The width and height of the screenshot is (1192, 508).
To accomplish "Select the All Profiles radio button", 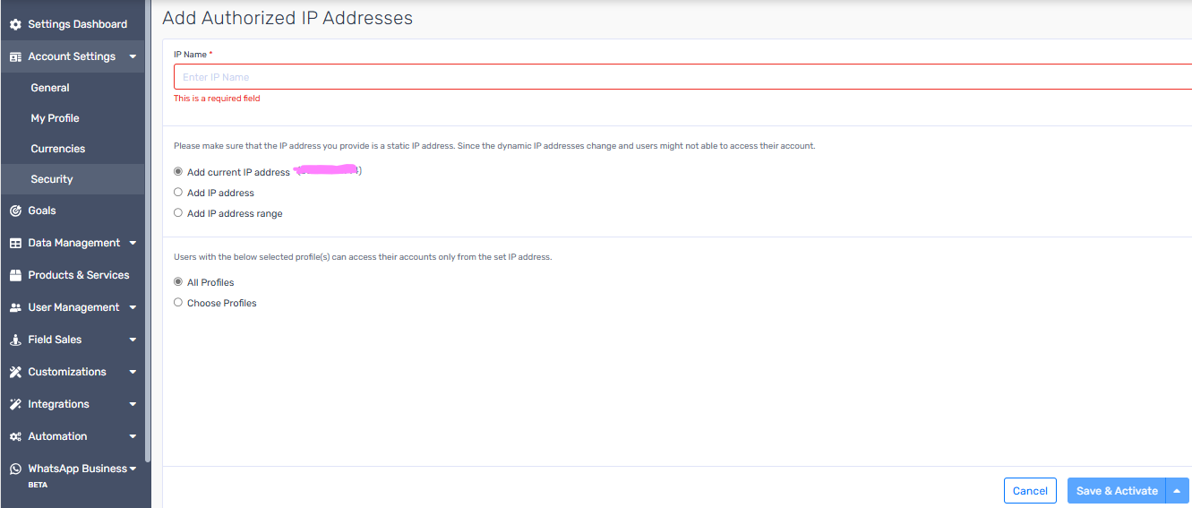I will (x=178, y=282).
